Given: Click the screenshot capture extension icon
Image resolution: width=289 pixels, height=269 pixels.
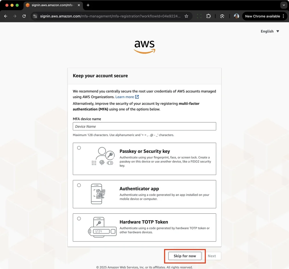Looking at the screenshot, I should click(x=222, y=16).
